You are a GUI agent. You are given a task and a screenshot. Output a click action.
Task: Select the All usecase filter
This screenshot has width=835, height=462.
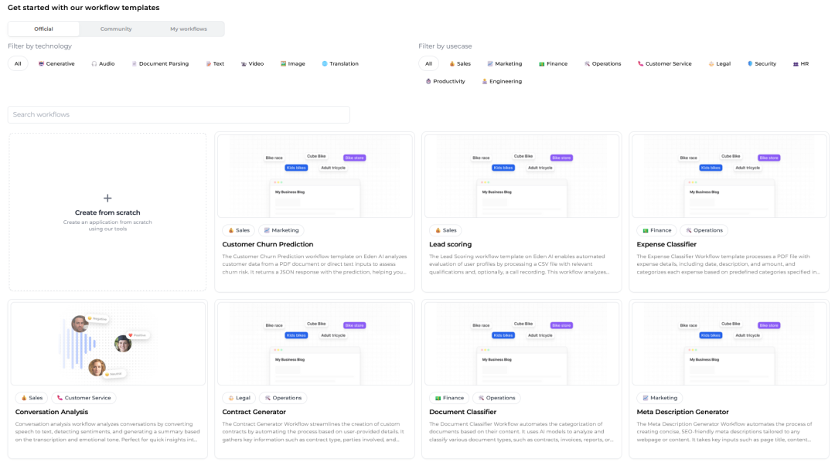(428, 64)
